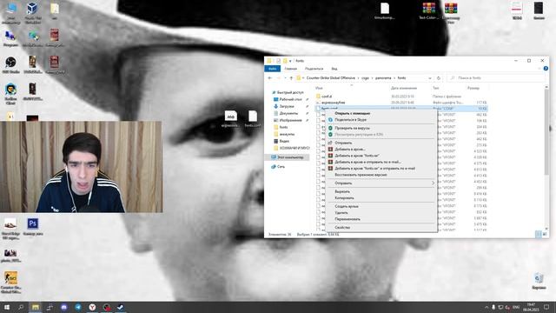Open File Explorer from taskbar

click(x=36, y=307)
